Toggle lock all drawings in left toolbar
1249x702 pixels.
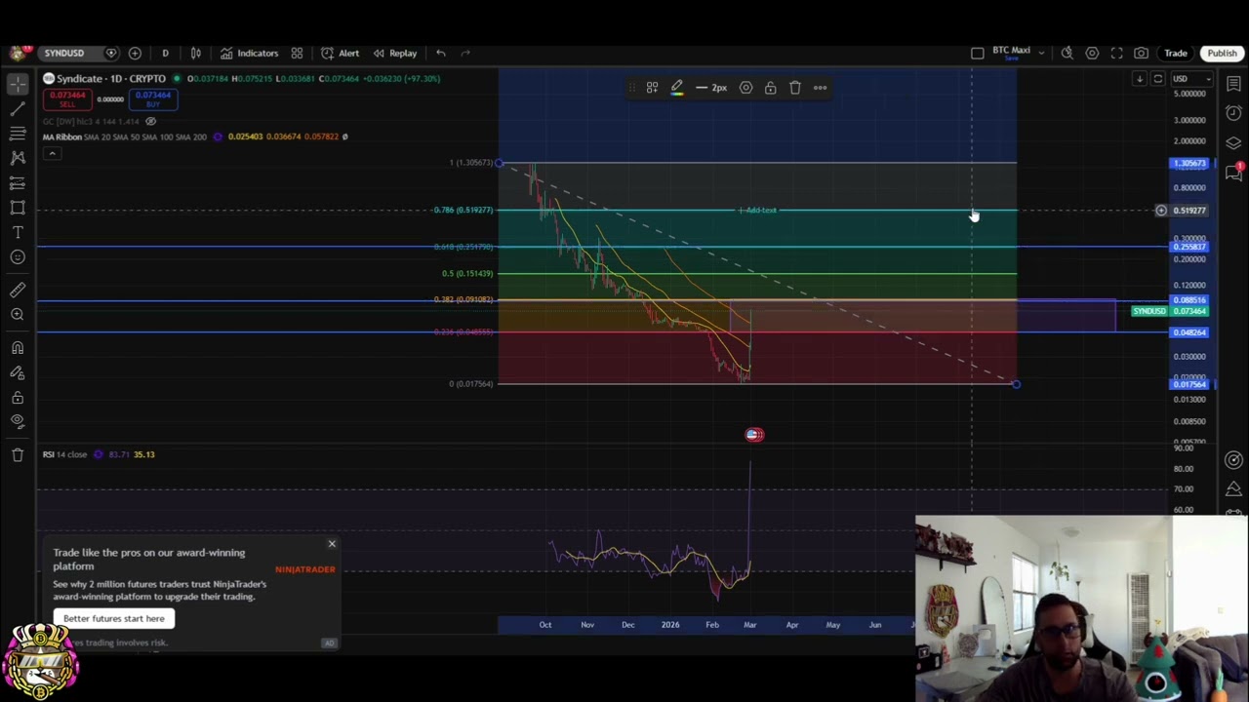tap(18, 398)
